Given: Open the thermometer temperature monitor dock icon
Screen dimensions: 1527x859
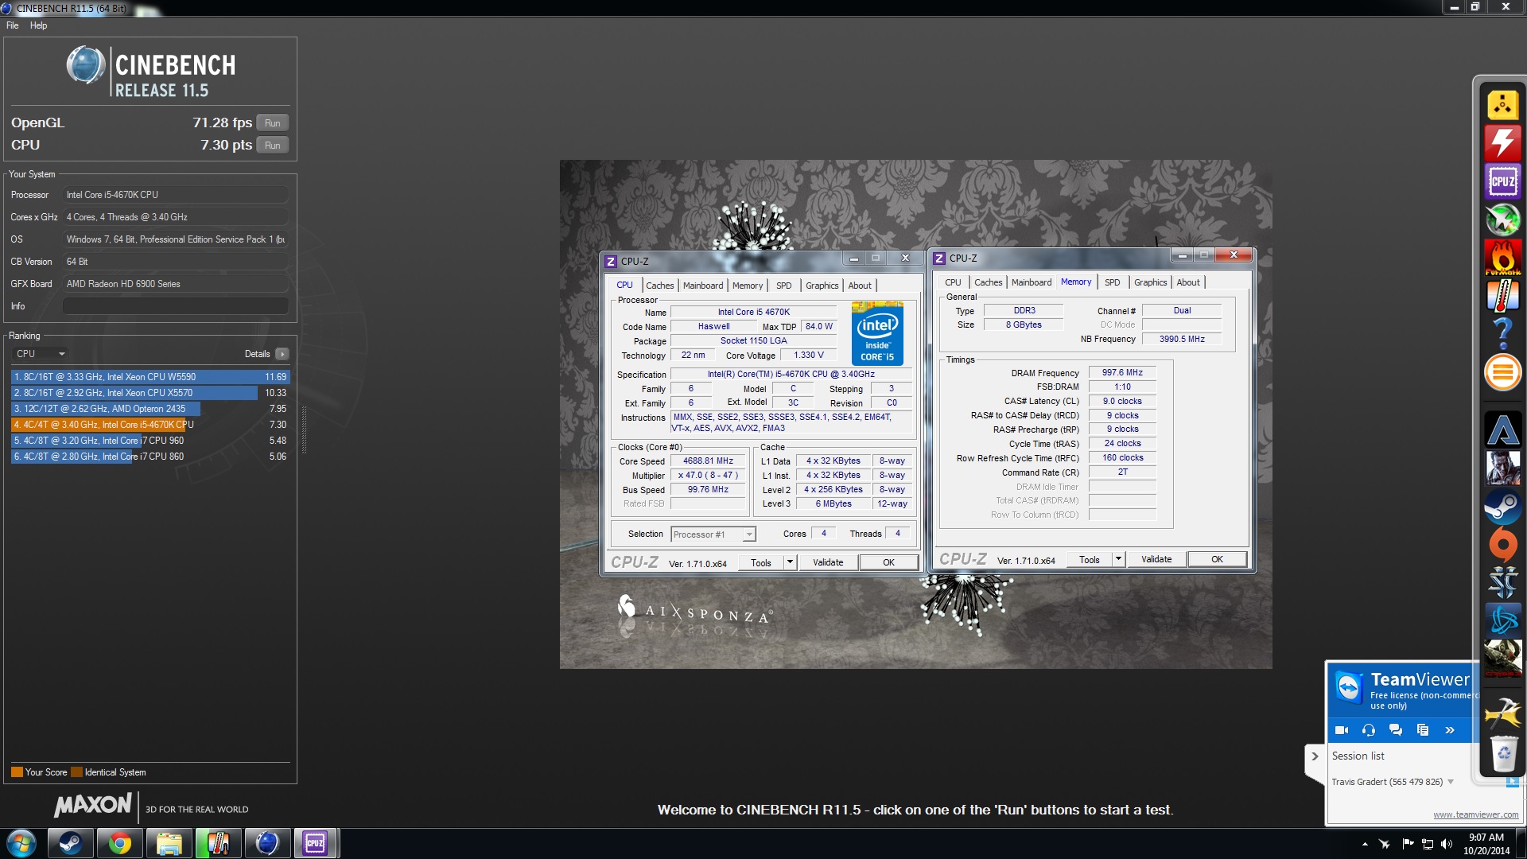Looking at the screenshot, I should [1502, 295].
